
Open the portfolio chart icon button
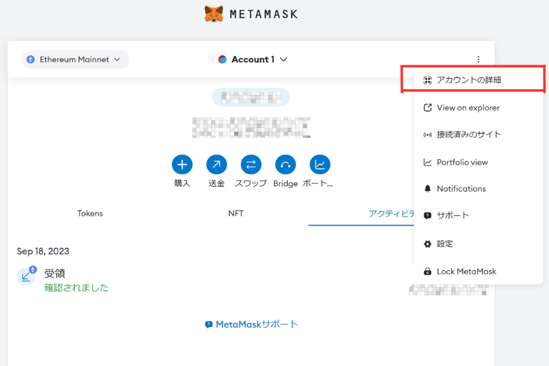click(x=320, y=164)
